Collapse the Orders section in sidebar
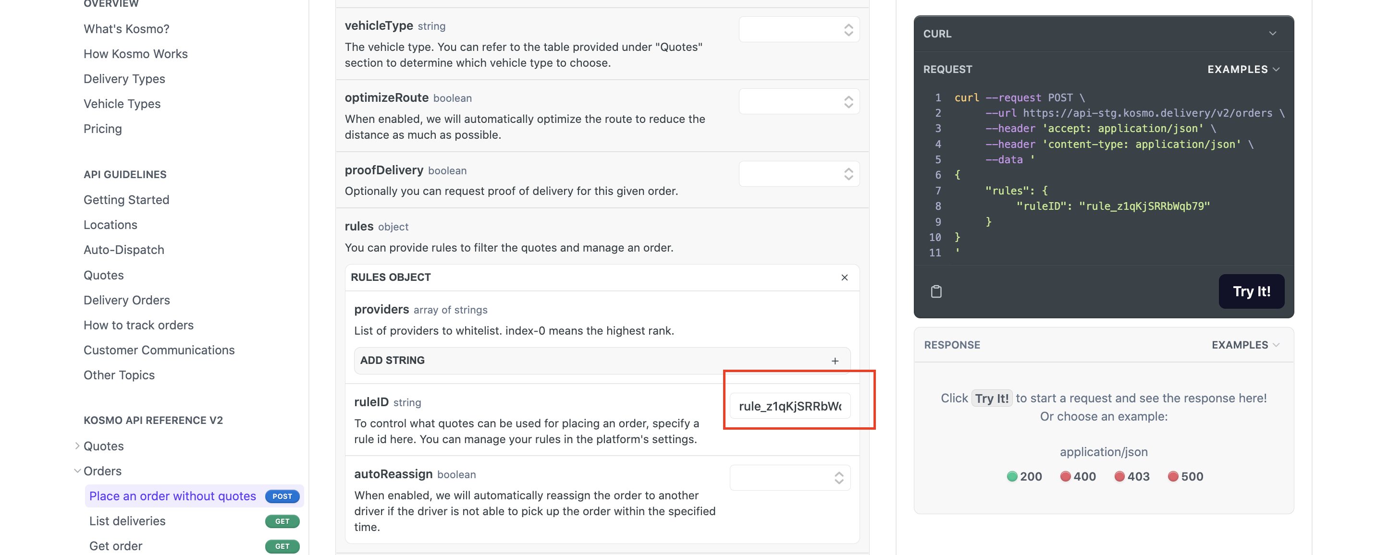This screenshot has height=555, width=1377. click(x=77, y=471)
